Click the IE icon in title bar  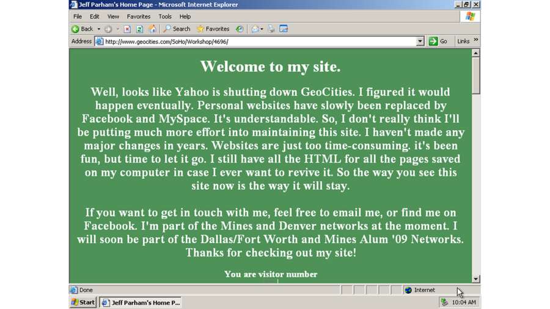[74, 4]
